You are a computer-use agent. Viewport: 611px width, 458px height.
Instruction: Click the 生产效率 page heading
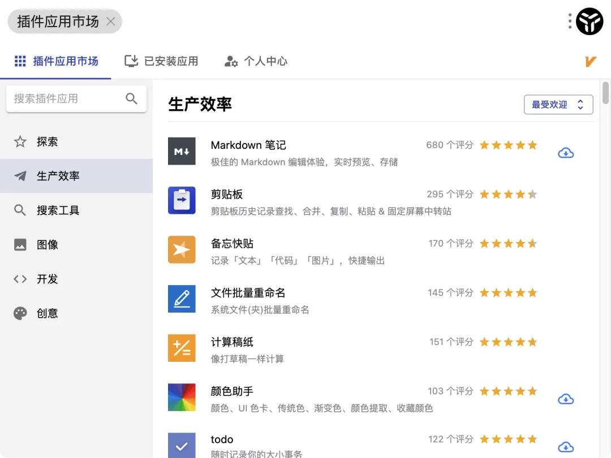coord(200,105)
